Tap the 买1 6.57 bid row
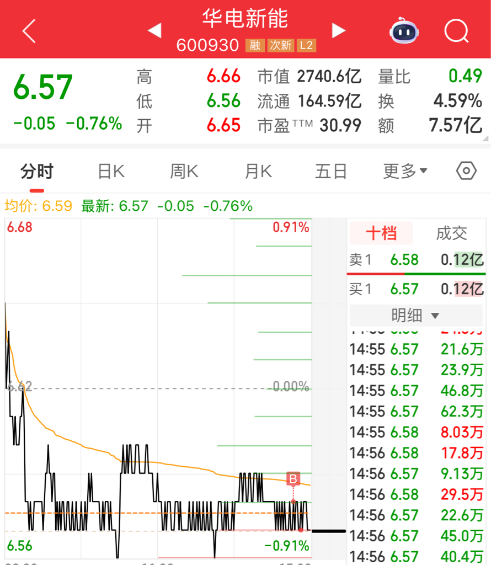The image size is (491, 565). coord(416,289)
